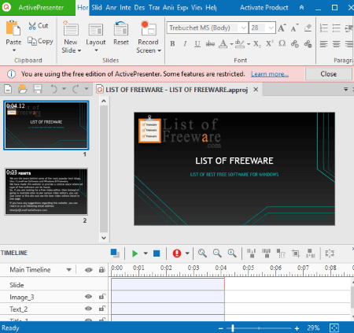Open the Design ribbon tab

click(x=139, y=8)
